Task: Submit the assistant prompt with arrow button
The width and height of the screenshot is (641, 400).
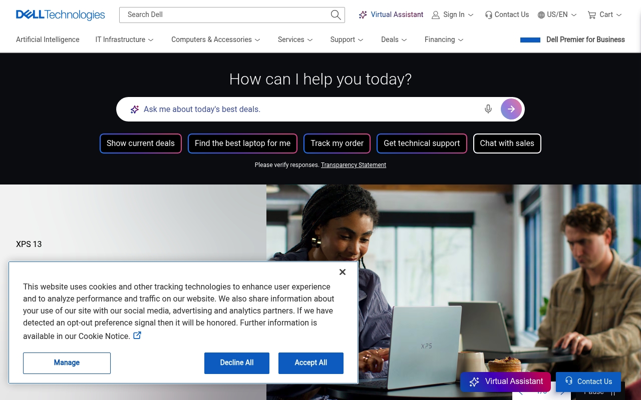Action: 511,109
